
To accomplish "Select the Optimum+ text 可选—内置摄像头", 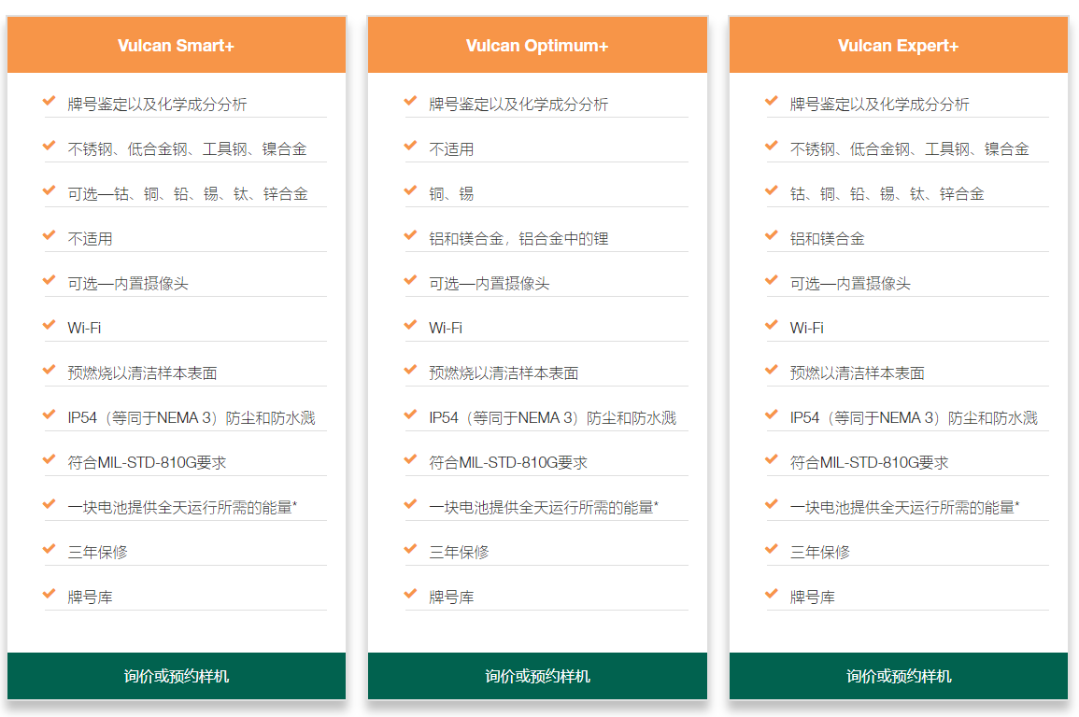I will tap(490, 283).
